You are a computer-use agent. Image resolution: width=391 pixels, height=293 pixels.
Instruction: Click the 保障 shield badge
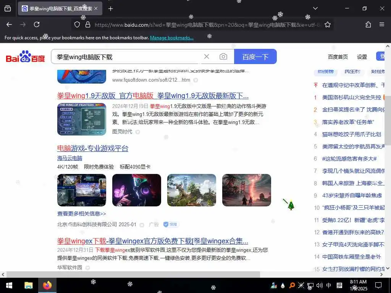coord(171,224)
